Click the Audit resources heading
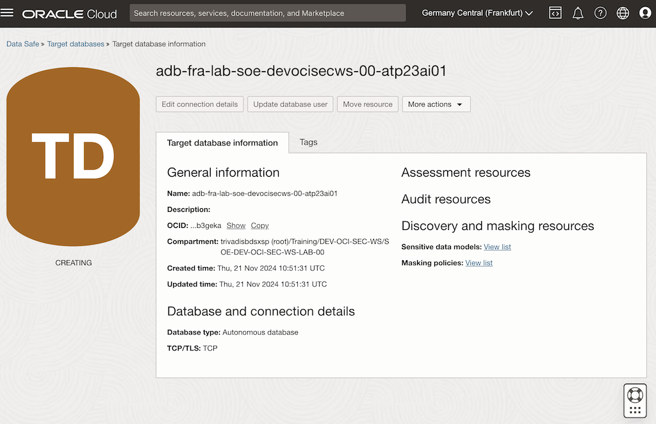 coord(446,199)
